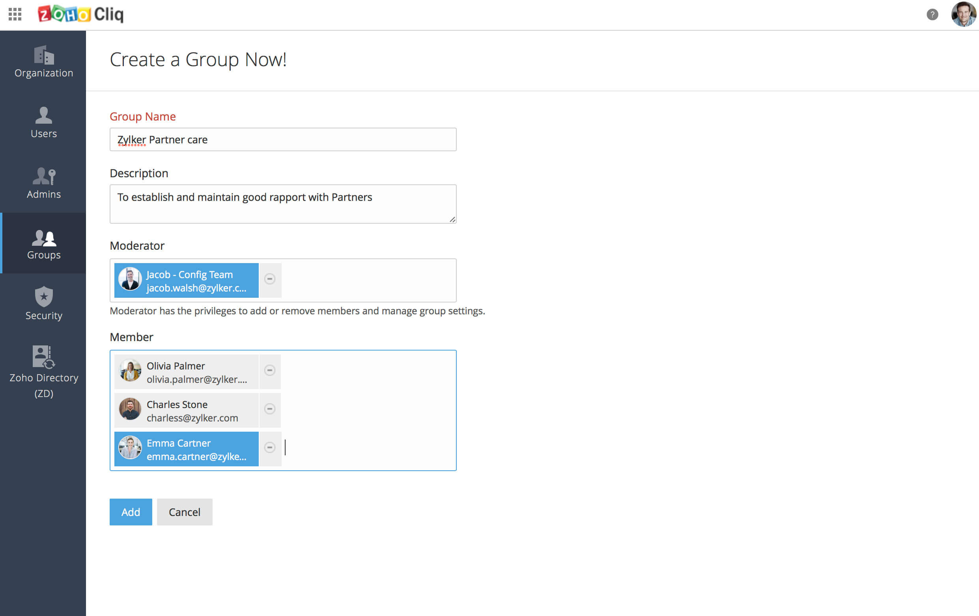This screenshot has height=616, width=979.
Task: Click into the Description text area
Action: tap(282, 204)
